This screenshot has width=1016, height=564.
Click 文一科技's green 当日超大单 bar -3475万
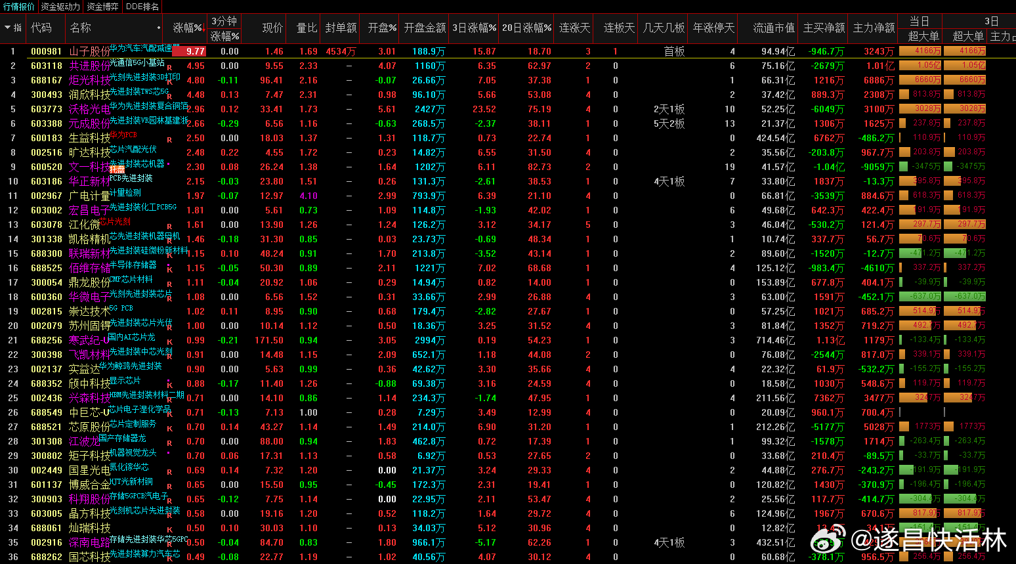pos(920,166)
